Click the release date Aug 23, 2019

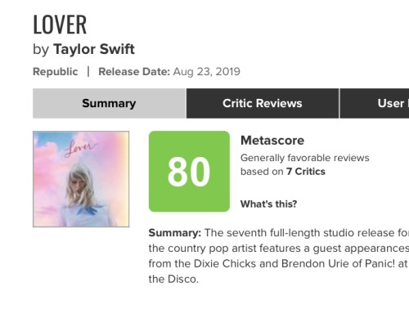(207, 72)
